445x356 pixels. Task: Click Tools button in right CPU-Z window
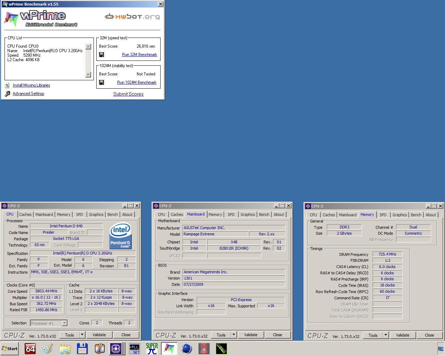[x=373, y=335]
